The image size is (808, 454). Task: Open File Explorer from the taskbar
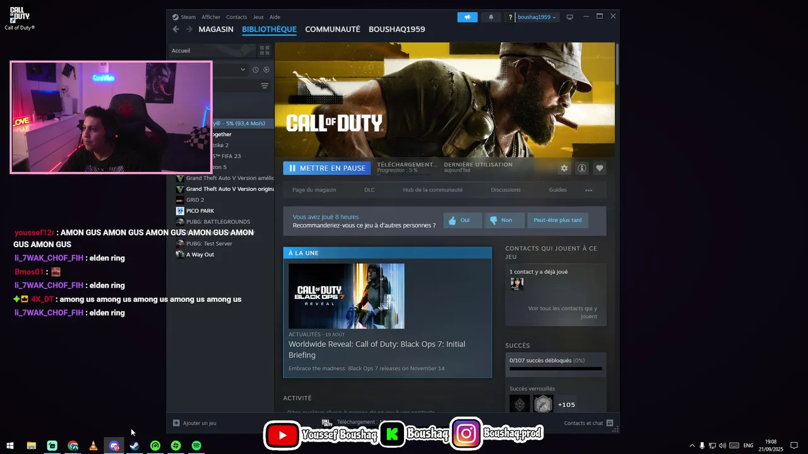click(x=32, y=446)
